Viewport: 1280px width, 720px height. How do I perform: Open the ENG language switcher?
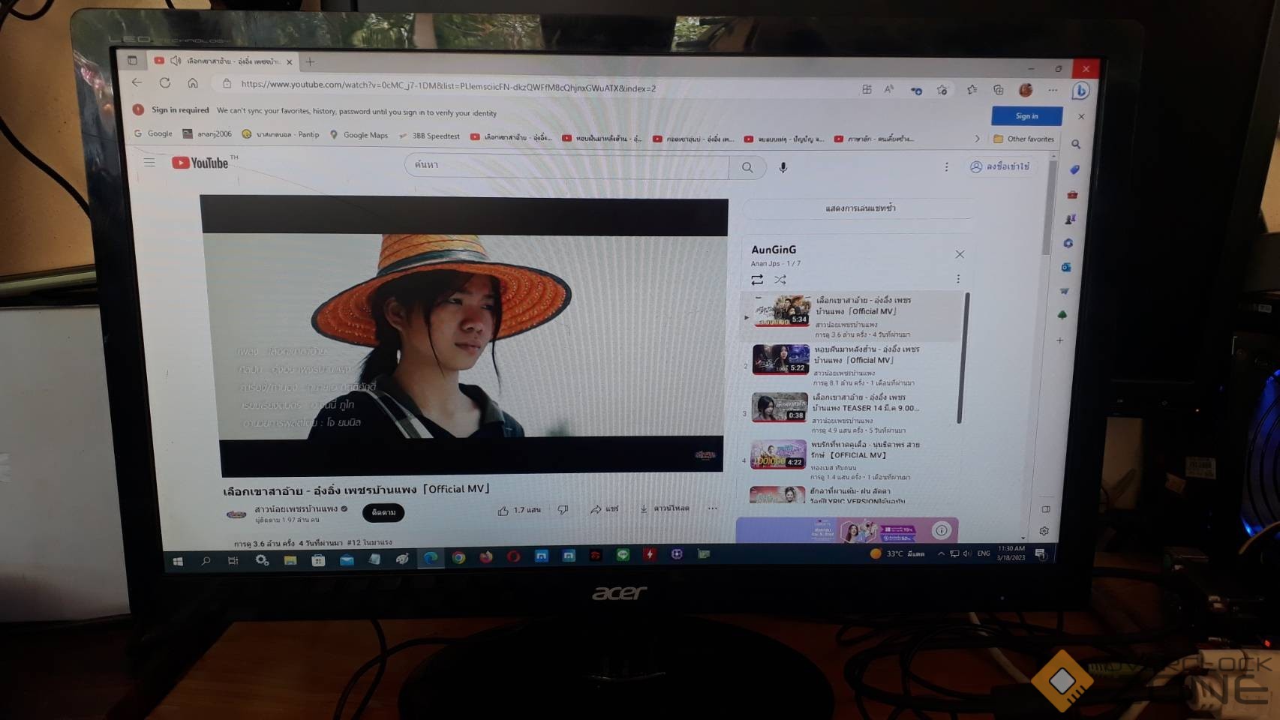[x=984, y=553]
